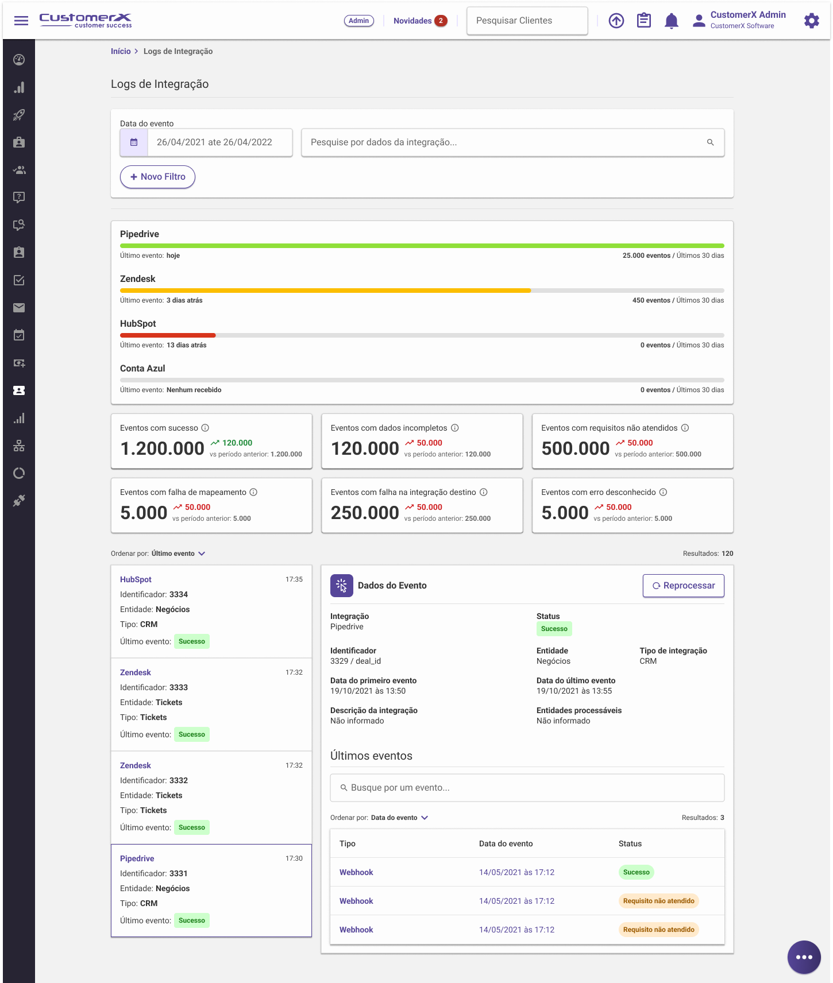The image size is (833, 983).
Task: Click the Dados do Evento pointer icon
Action: click(x=342, y=586)
